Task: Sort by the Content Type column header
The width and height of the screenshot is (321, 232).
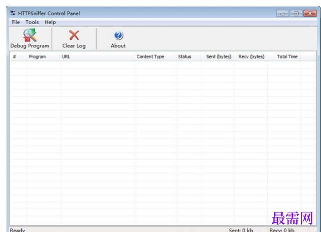Action: click(x=155, y=57)
